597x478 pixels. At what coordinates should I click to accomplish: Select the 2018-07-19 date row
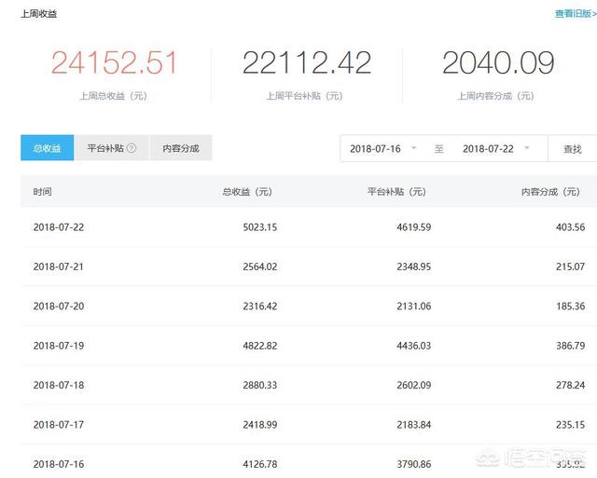[309, 346]
